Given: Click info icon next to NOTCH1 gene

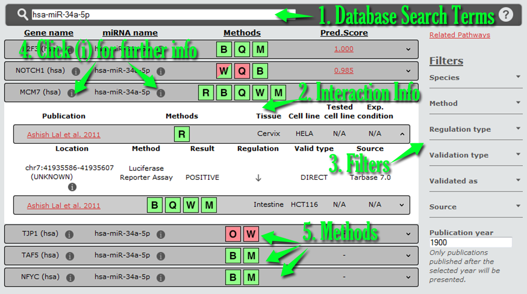Looking at the screenshot, I should [75, 71].
